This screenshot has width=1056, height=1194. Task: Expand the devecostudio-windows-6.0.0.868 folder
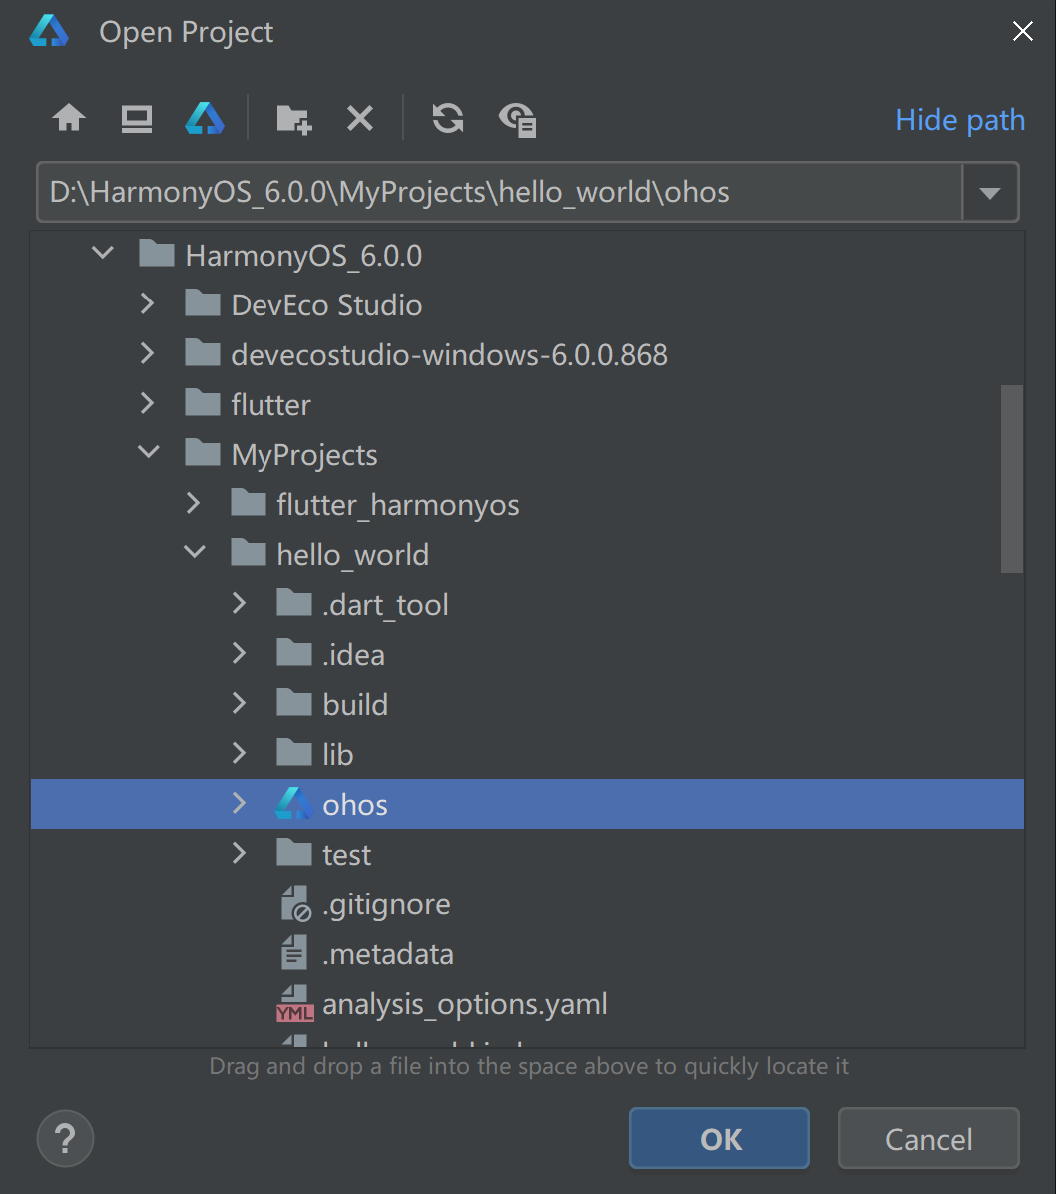pos(148,353)
